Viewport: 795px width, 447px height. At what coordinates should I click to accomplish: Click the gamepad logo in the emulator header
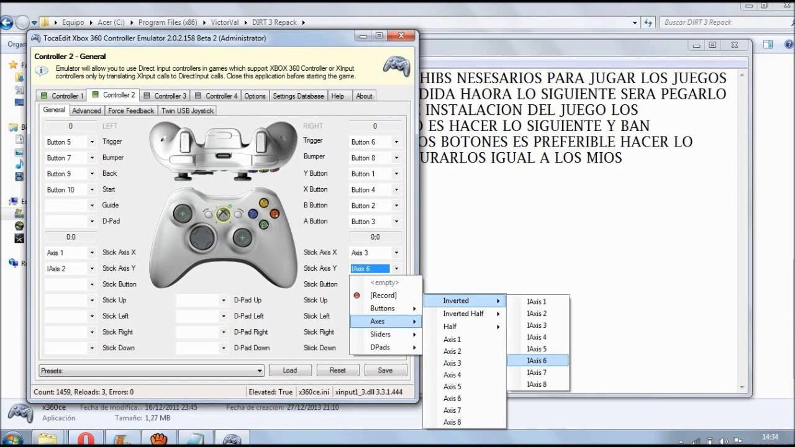click(x=395, y=66)
